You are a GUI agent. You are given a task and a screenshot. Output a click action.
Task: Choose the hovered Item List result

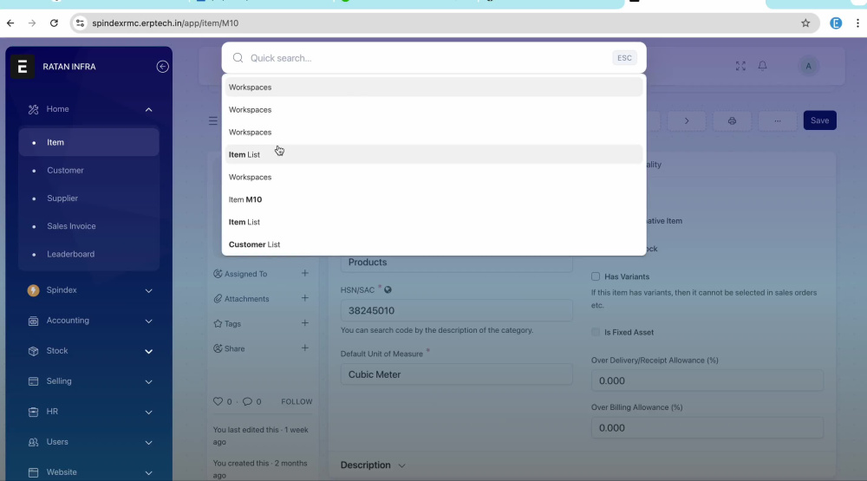pos(433,154)
